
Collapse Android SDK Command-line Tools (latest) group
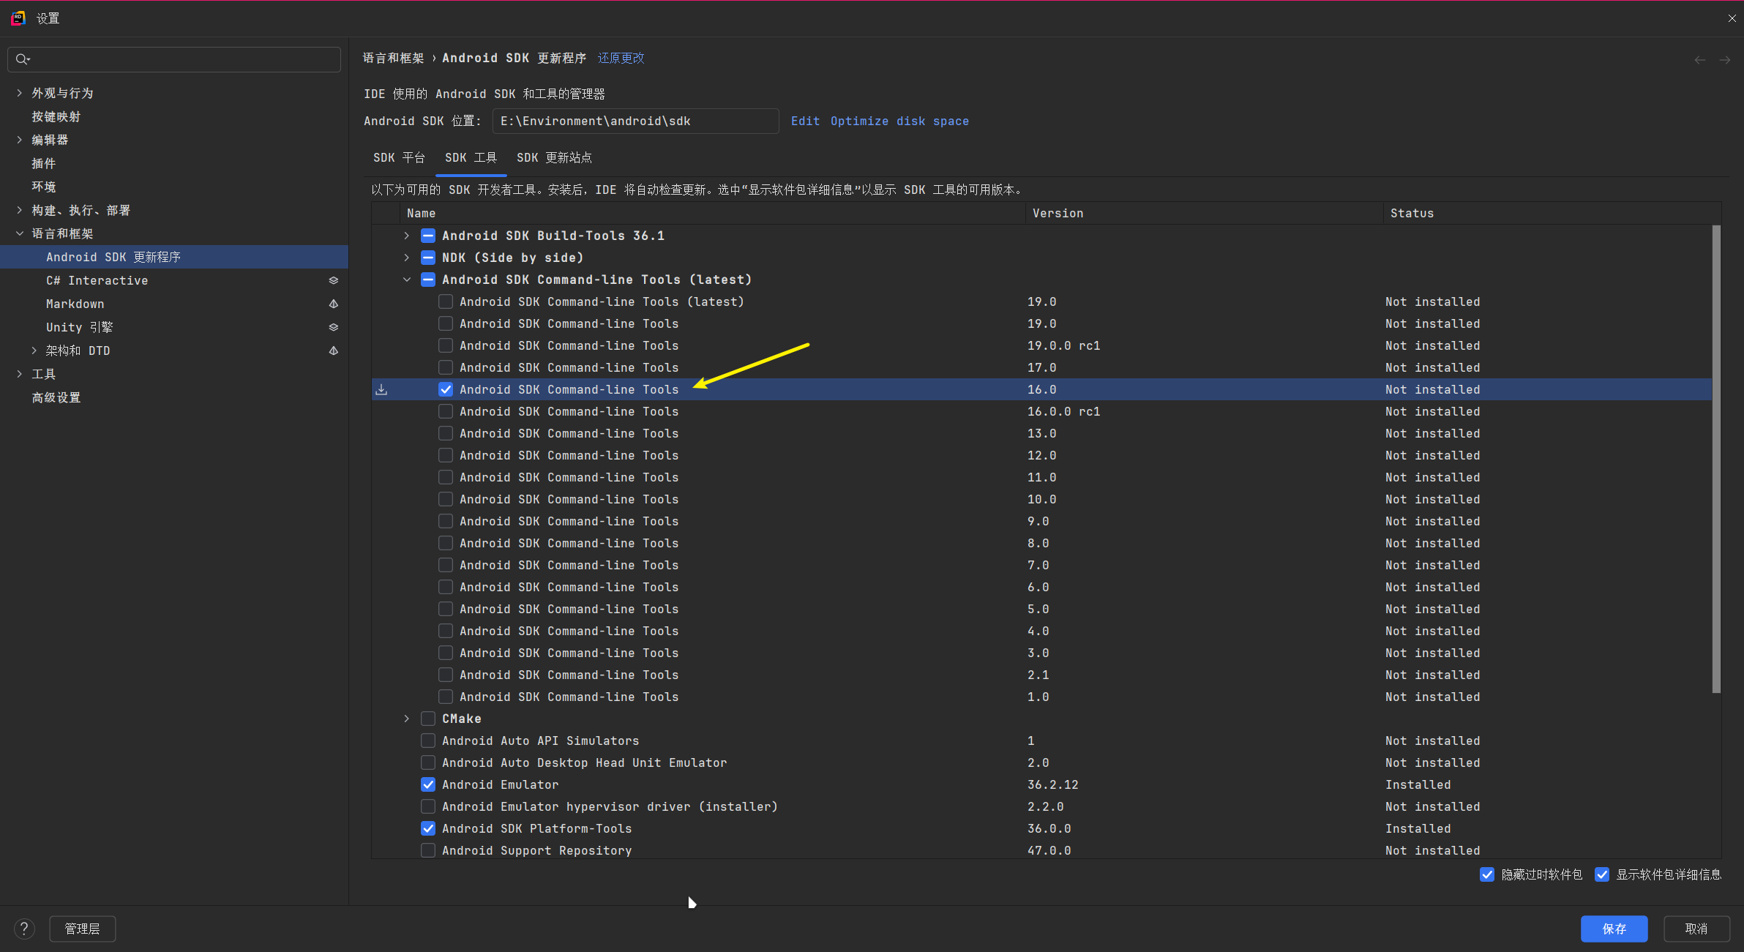pyautogui.click(x=407, y=280)
